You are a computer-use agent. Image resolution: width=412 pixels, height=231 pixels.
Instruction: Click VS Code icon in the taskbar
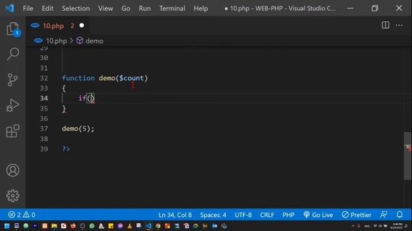[x=149, y=226]
